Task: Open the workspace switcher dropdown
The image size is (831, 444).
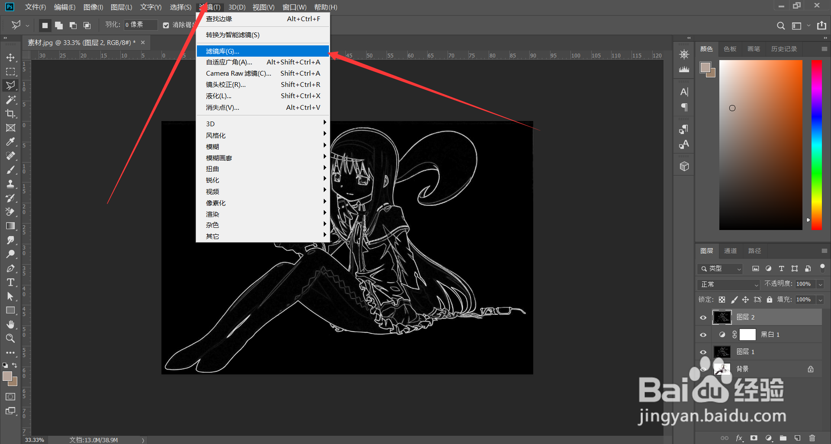Action: (x=800, y=26)
